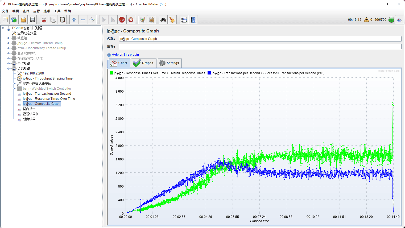Image resolution: width=405 pixels, height=228 pixels.
Task: Expand the 基准测试 thread group node
Action: [x=9, y=63]
